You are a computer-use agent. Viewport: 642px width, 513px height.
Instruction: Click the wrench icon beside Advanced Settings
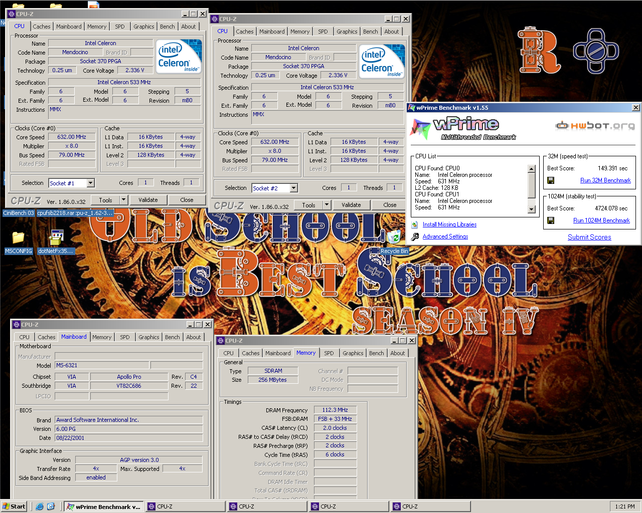pyautogui.click(x=415, y=236)
